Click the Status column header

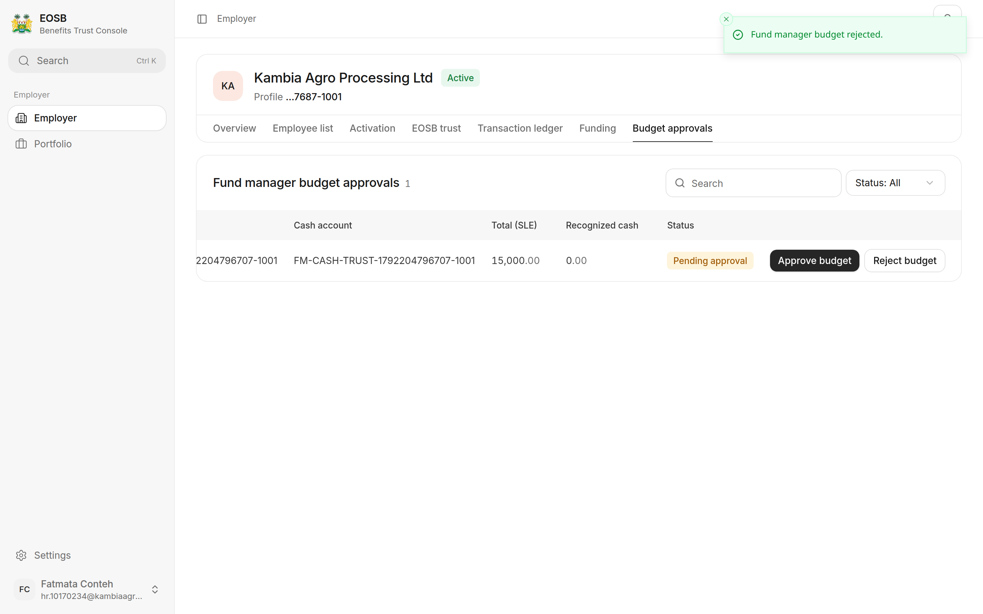[680, 225]
